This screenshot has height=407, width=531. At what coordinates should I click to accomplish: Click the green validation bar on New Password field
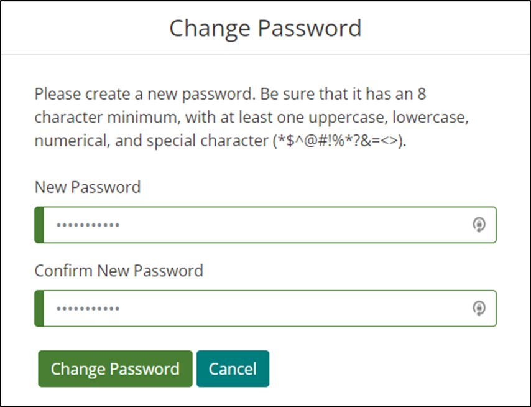39,225
